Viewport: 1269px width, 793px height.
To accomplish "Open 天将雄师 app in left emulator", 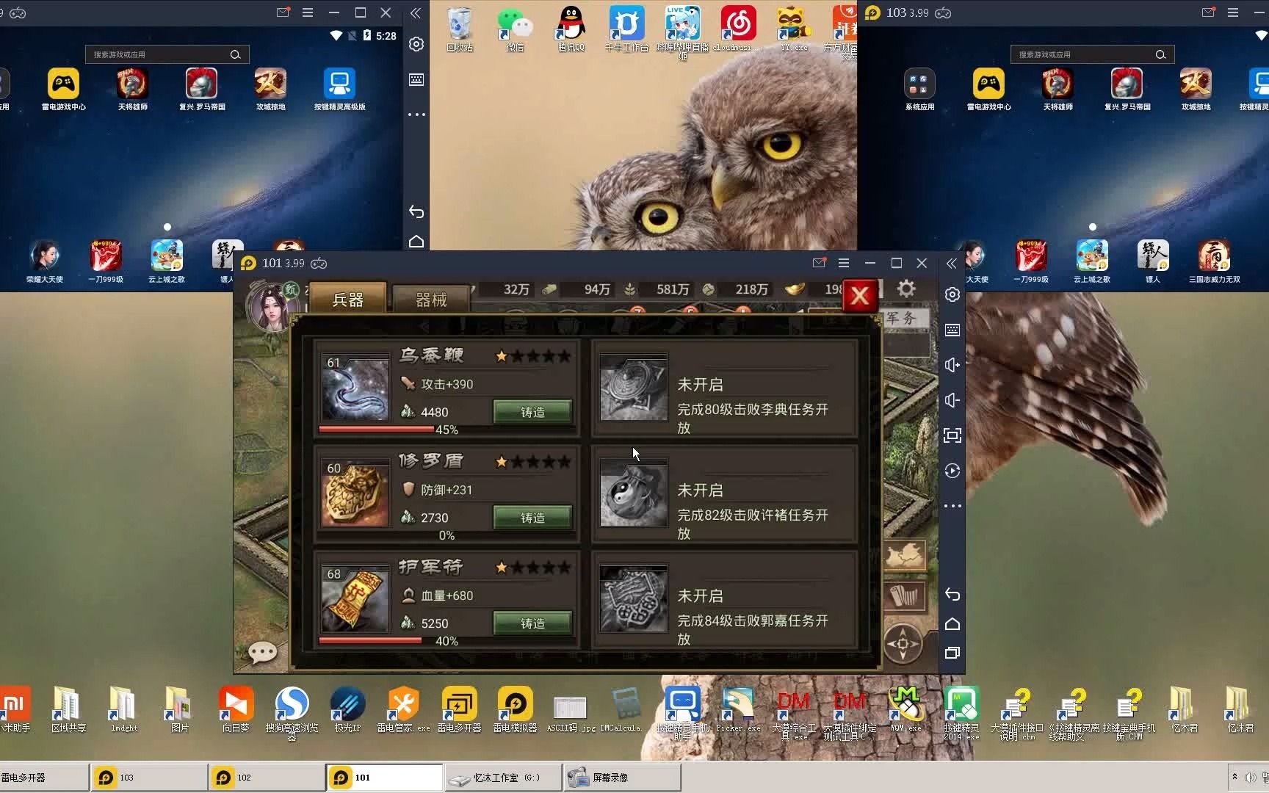I will (x=133, y=90).
